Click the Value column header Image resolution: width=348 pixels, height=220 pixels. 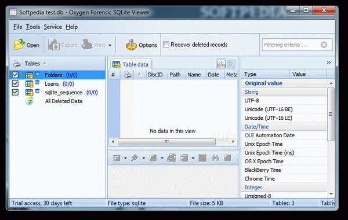pos(308,74)
